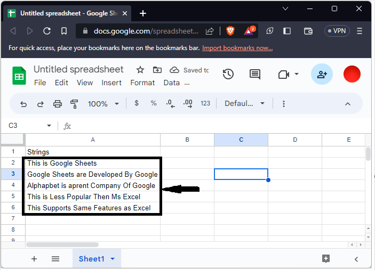Screen dimensions: 375x270
Task: Open toolbar three-dot overflow menu
Action: click(284, 104)
